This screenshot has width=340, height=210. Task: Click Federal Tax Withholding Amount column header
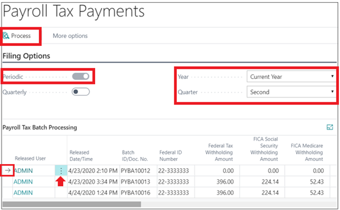(219, 153)
